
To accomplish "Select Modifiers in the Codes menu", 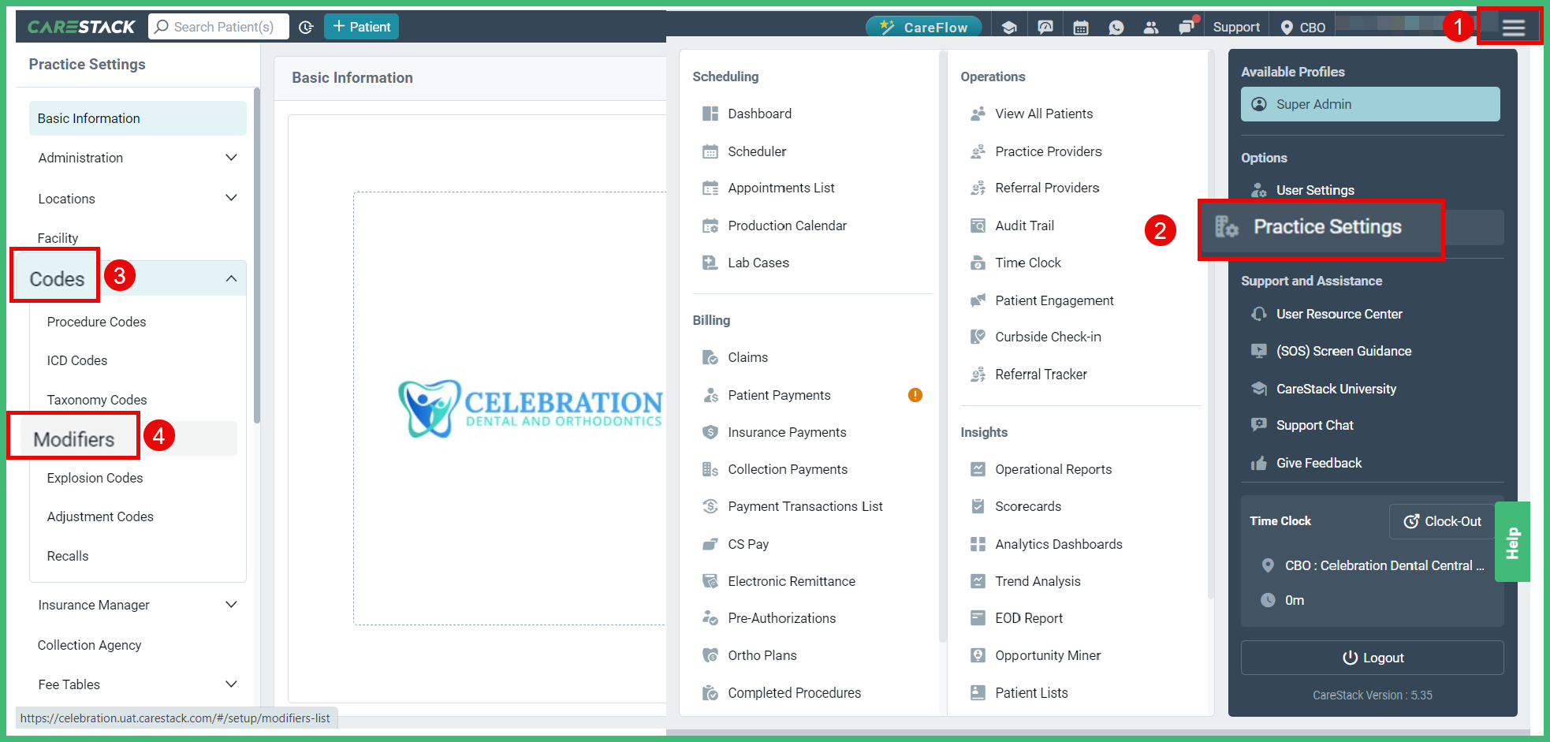I will [x=73, y=438].
